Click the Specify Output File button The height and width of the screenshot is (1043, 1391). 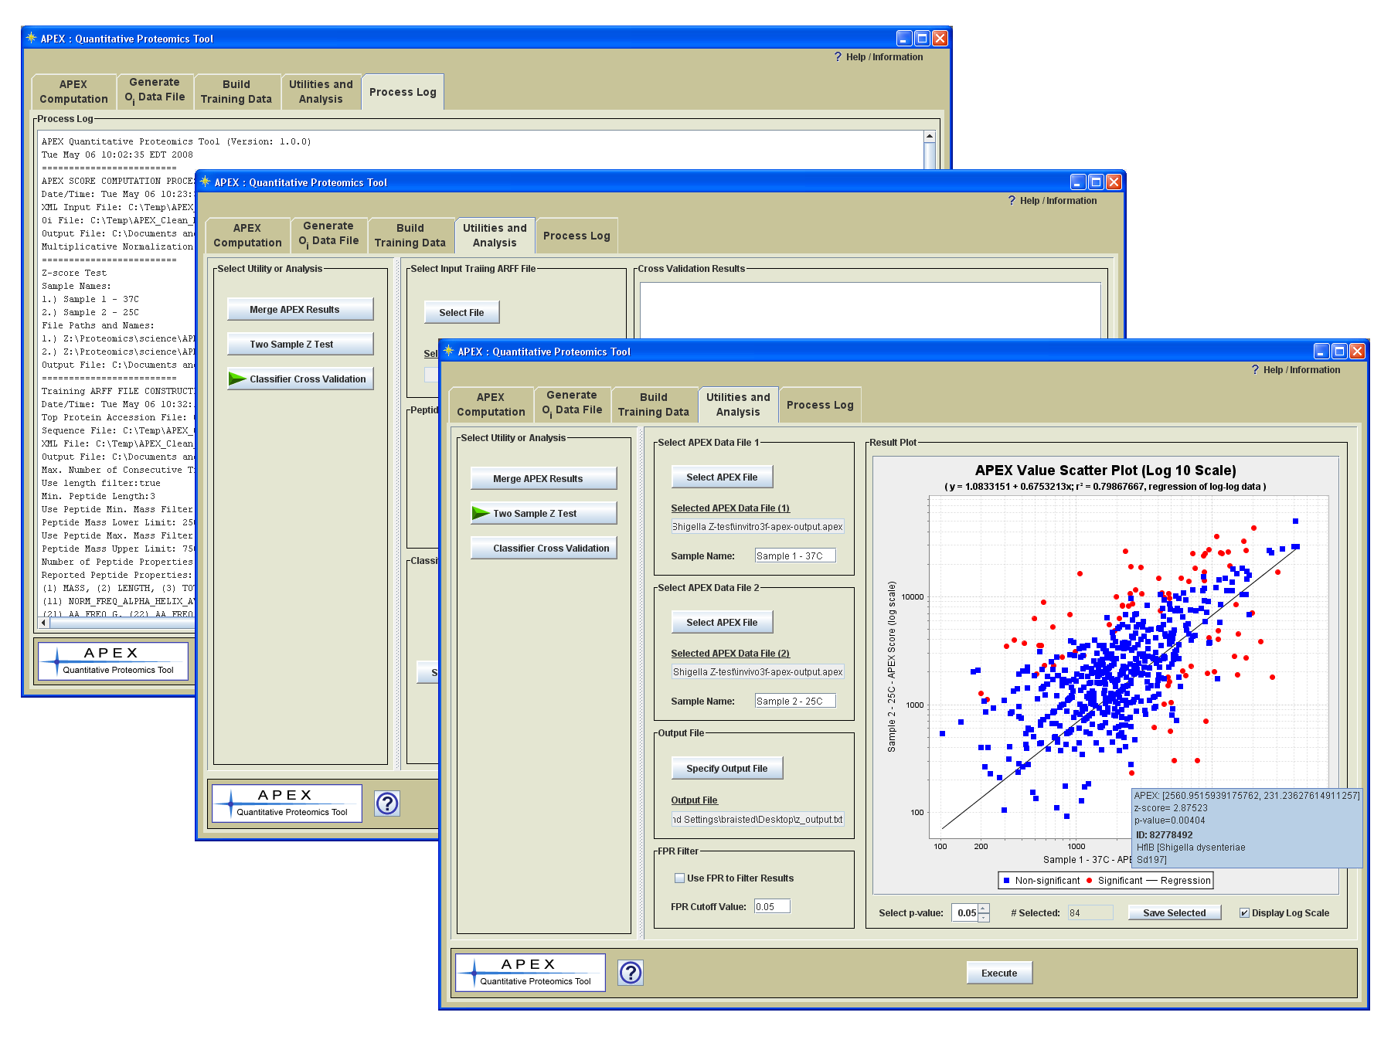coord(727,769)
